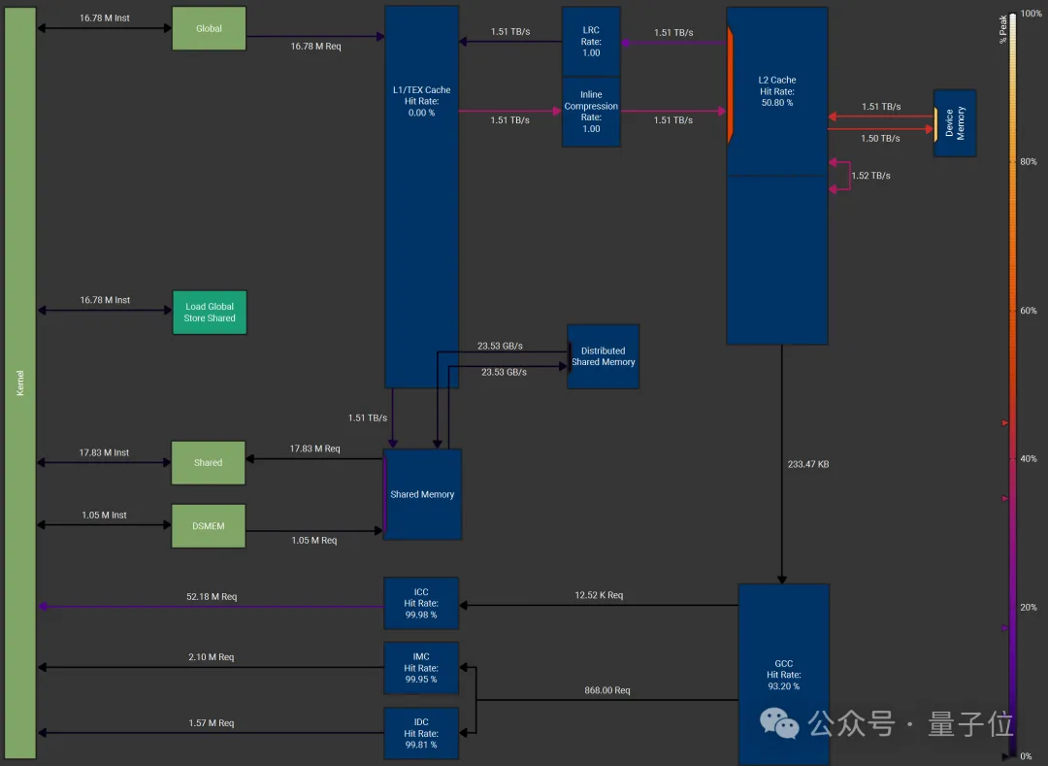Image resolution: width=1048 pixels, height=766 pixels.
Task: Click the 233.47 KB transfer label
Action: pyautogui.click(x=807, y=464)
